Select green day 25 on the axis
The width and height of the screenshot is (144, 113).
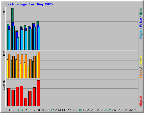point(110,110)
